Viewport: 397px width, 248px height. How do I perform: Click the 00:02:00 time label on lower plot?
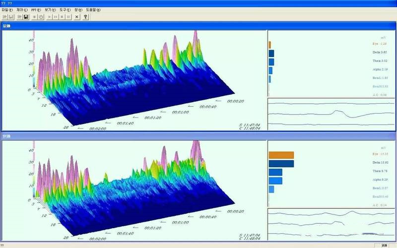click(98, 239)
